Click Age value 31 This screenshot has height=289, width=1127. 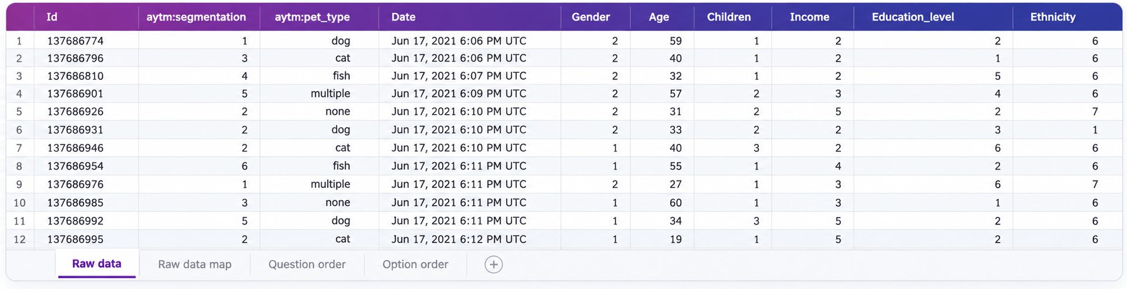(675, 112)
